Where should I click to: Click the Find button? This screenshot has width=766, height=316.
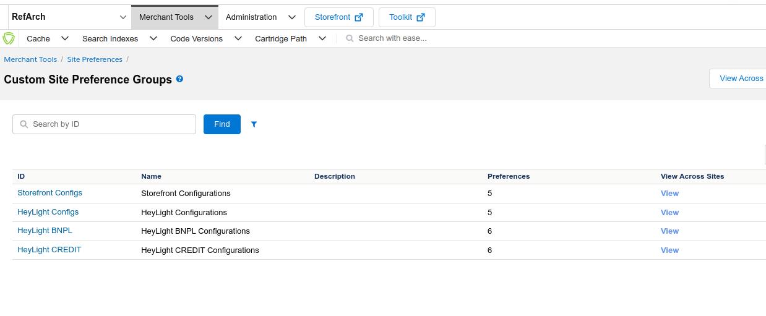click(x=222, y=124)
